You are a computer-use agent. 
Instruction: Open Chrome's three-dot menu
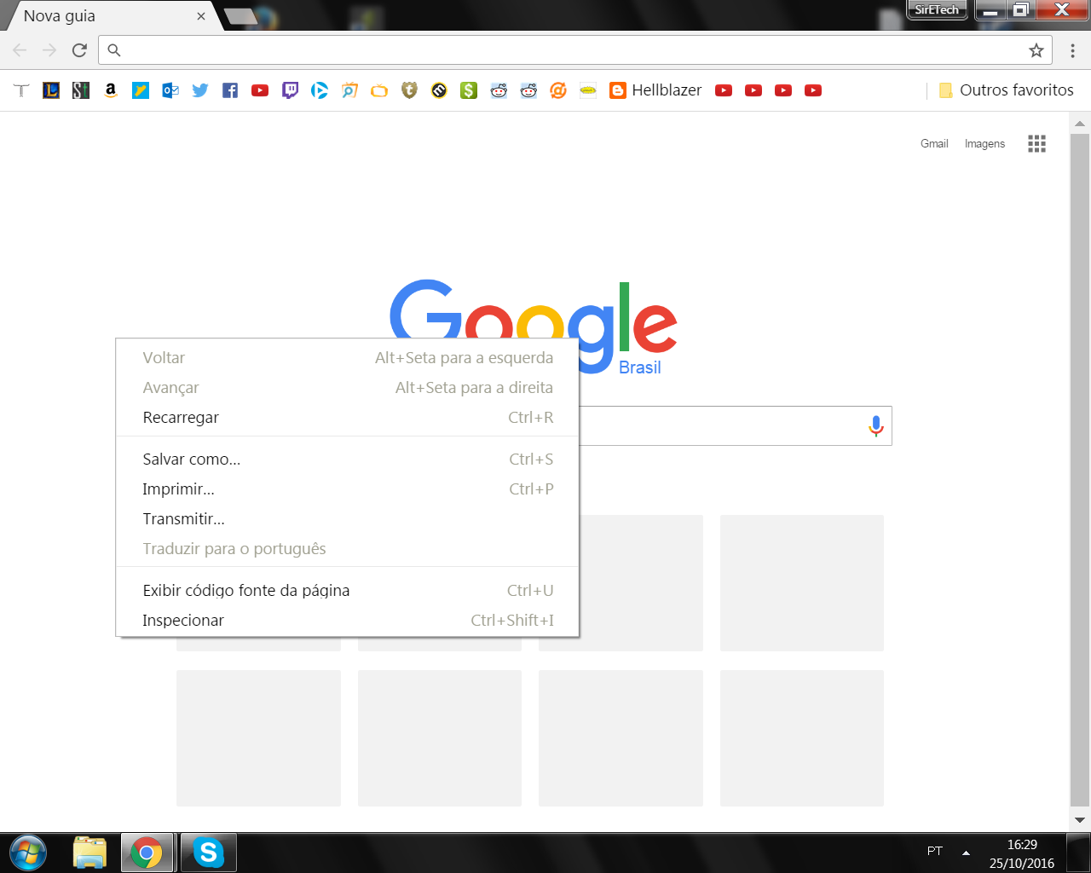click(1073, 50)
